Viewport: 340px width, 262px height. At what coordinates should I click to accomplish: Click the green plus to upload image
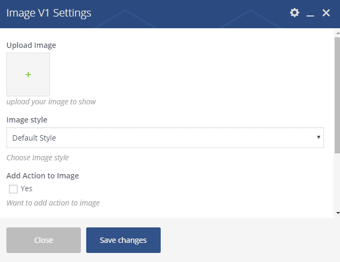(28, 75)
